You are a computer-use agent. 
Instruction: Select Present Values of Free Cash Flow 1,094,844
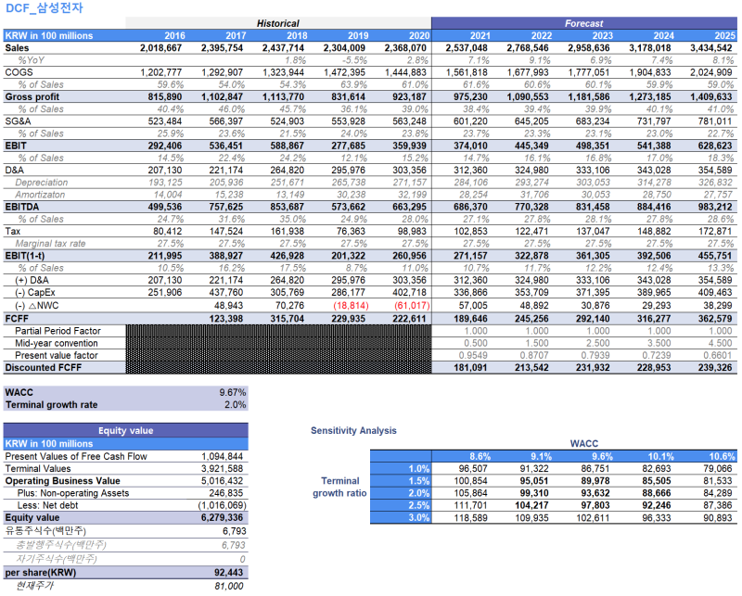(222, 456)
